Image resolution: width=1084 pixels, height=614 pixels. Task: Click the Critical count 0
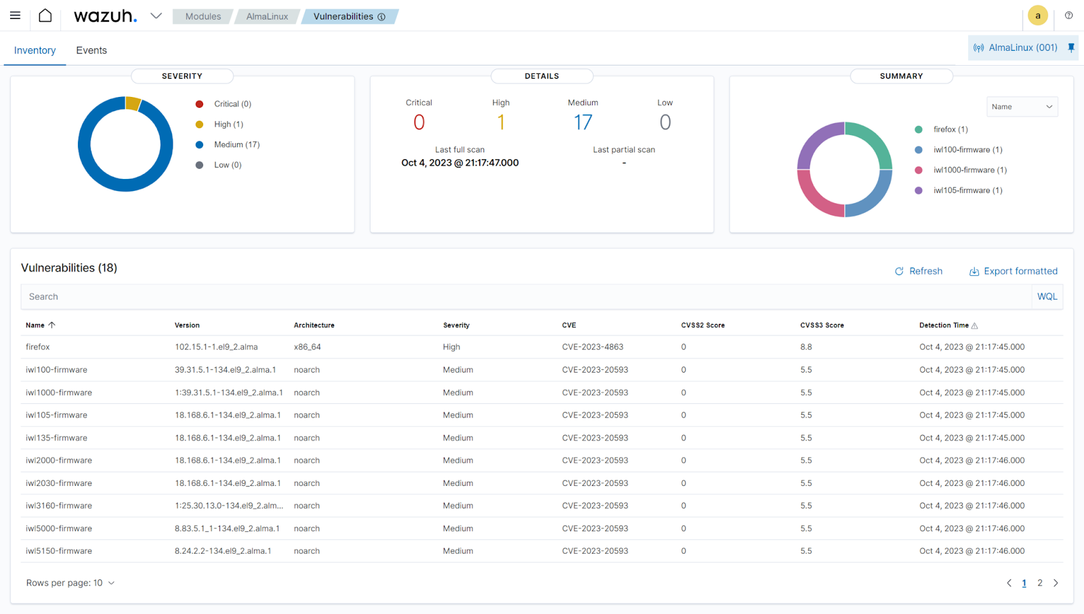tap(419, 123)
